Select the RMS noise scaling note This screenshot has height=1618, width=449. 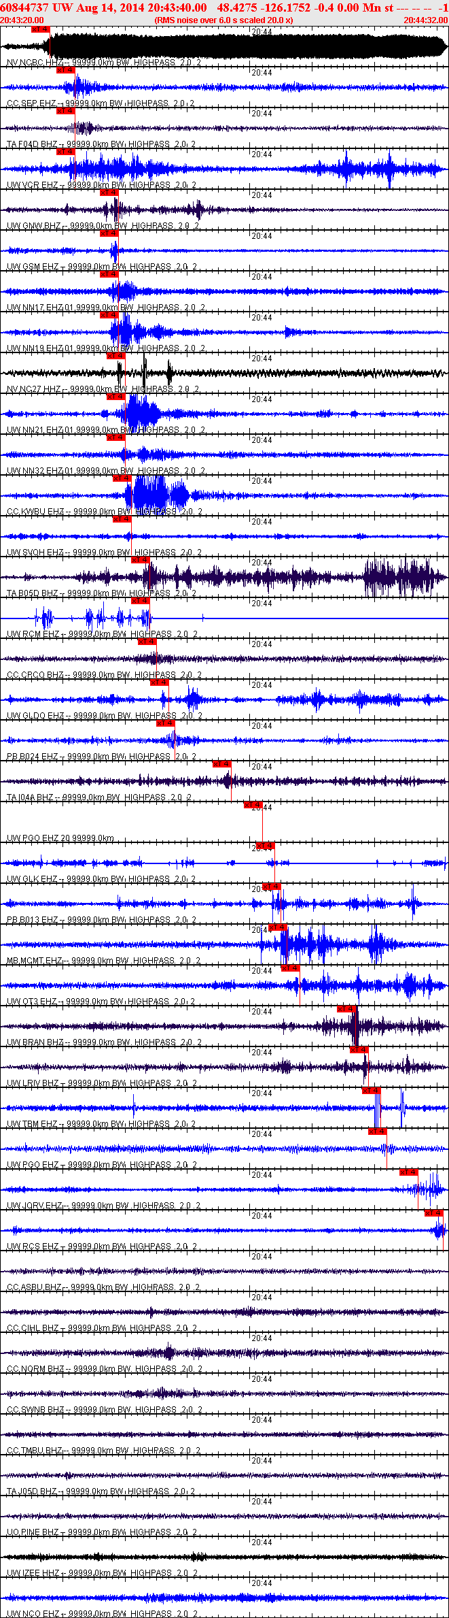224,20
